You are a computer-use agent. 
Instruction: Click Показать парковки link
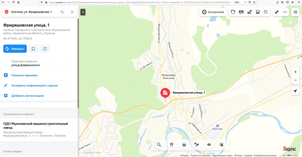(24, 75)
